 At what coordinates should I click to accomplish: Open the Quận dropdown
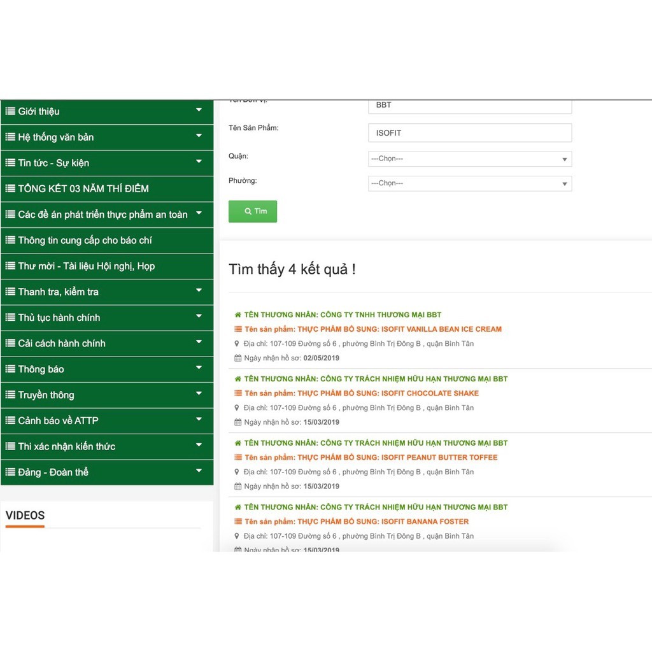point(470,159)
